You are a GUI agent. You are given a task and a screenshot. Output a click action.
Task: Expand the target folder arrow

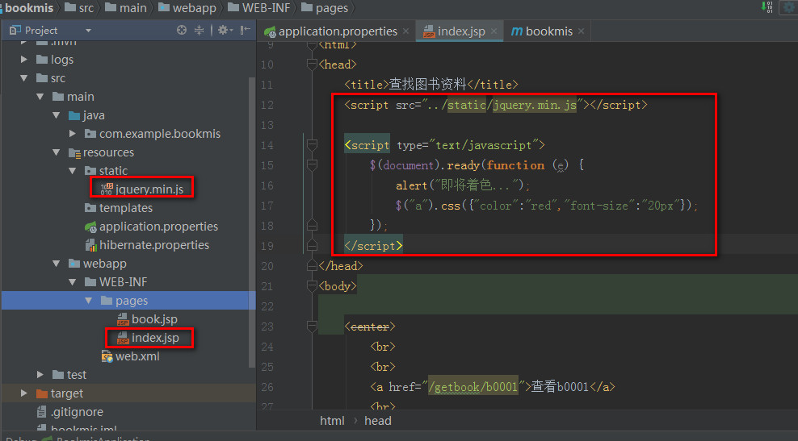click(24, 393)
